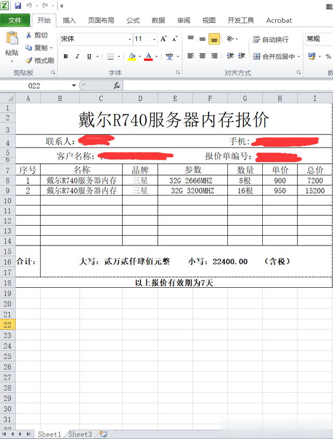Toggle Underline formatting
The image size is (333, 439).
[89, 56]
